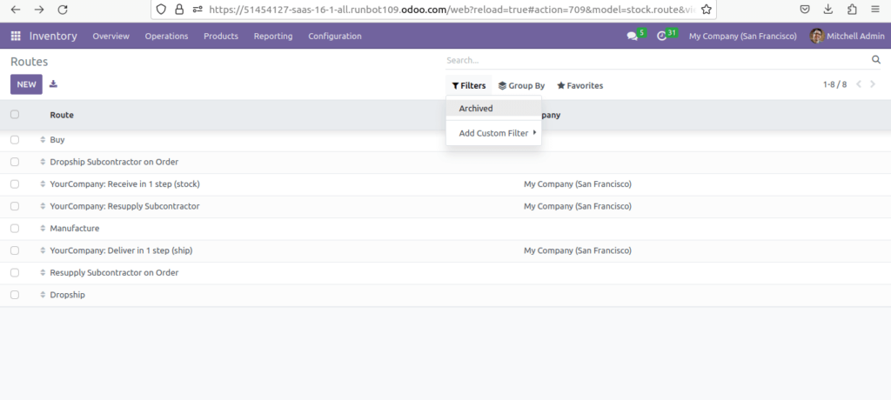Viewport: 891px width, 400px height.
Task: Click the browser forward arrow
Action: click(38, 9)
